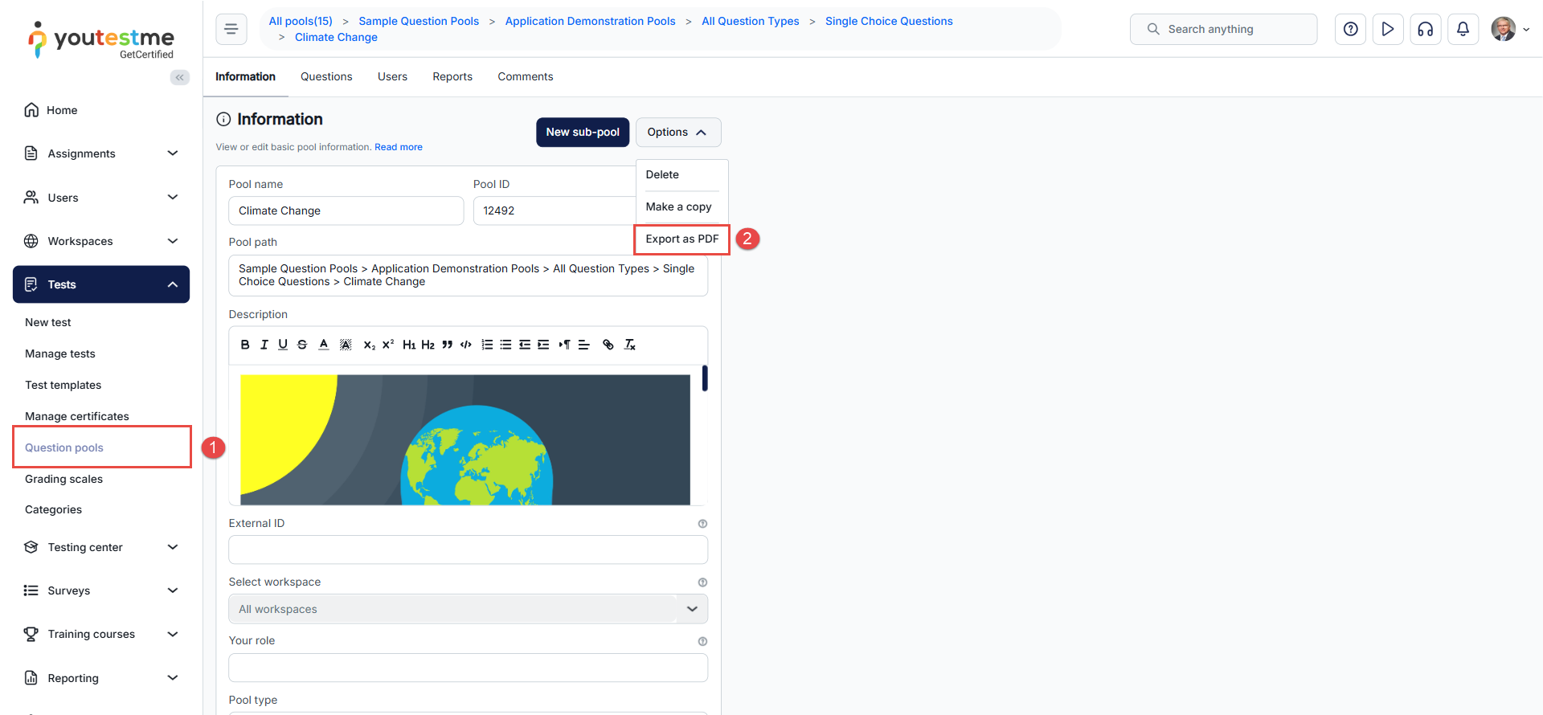Choose Export as PDF option
1543x715 pixels.
pos(681,239)
